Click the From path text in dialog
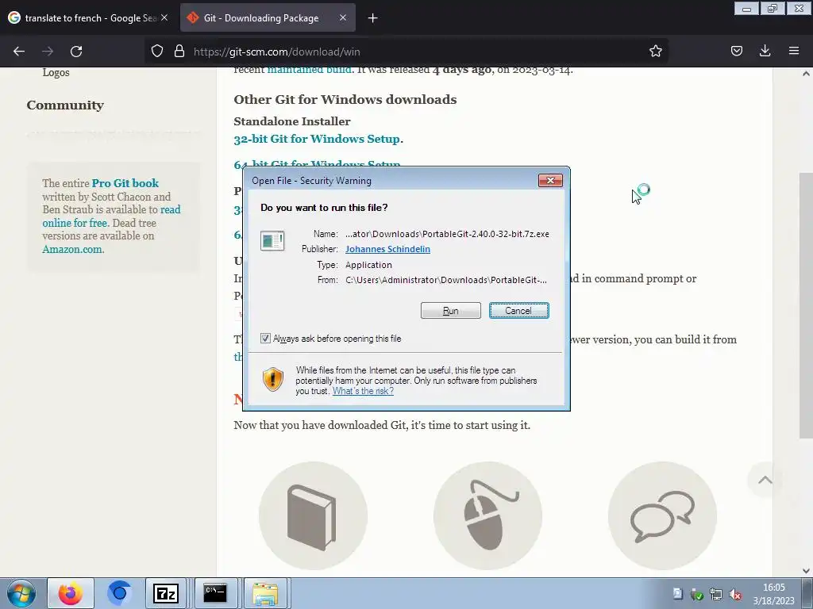 click(446, 280)
